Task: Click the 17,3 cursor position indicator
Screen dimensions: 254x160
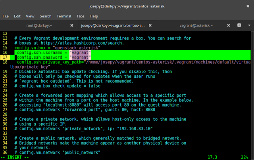Action: [212, 157]
